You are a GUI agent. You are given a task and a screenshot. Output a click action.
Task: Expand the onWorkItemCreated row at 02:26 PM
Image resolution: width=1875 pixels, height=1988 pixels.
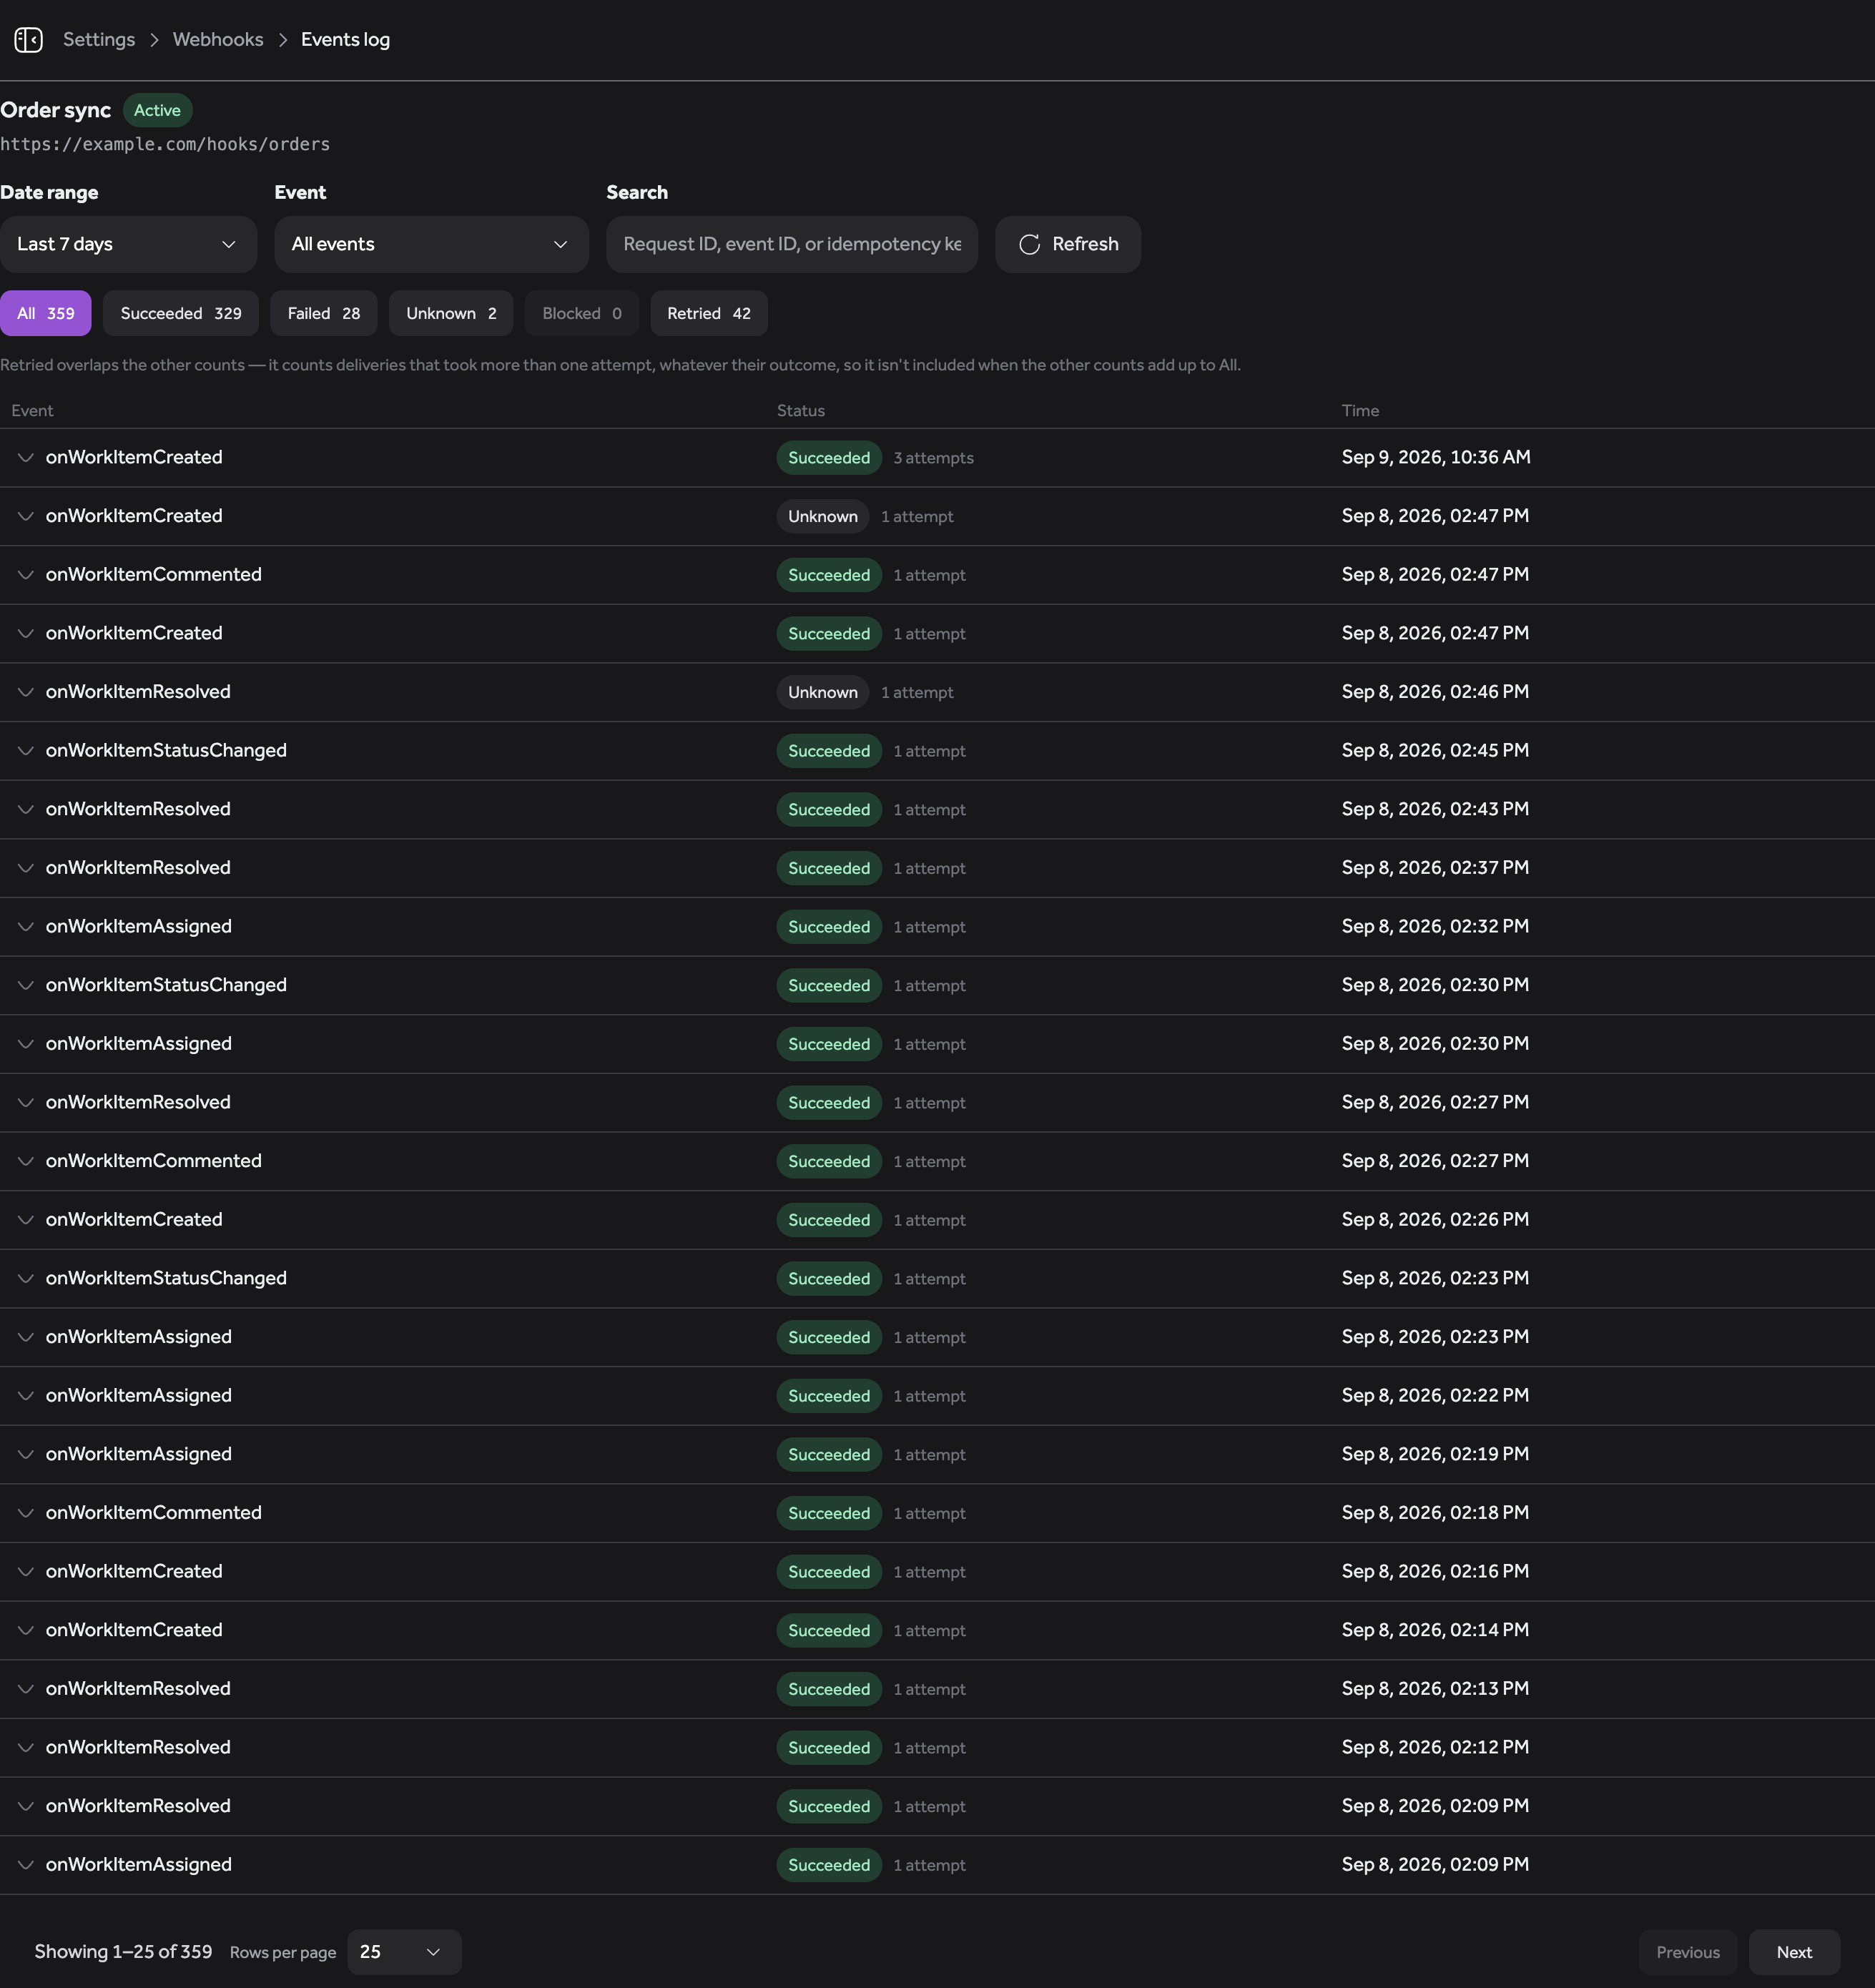[x=26, y=1219]
